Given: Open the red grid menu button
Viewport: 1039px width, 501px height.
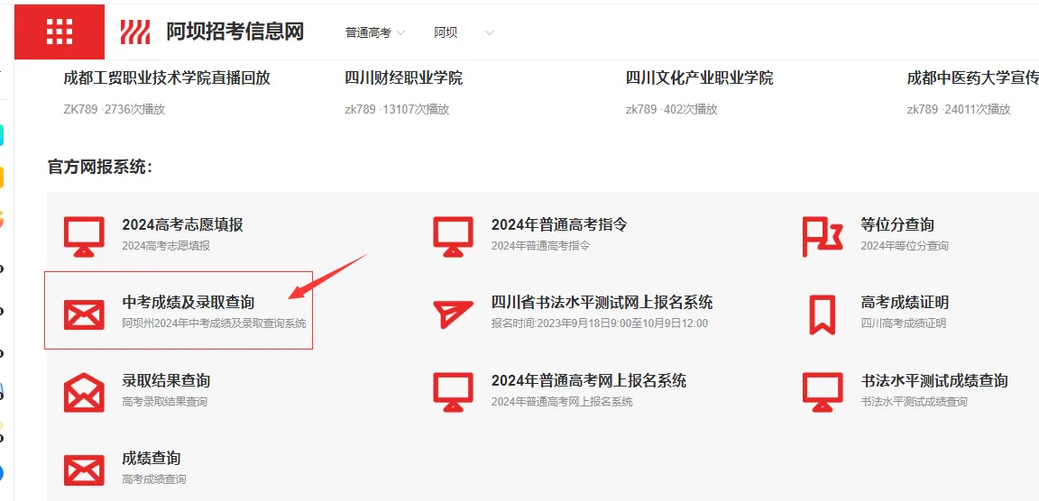Looking at the screenshot, I should 60,32.
